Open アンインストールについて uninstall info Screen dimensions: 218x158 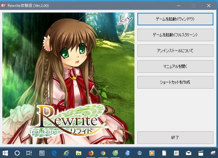(x=175, y=51)
